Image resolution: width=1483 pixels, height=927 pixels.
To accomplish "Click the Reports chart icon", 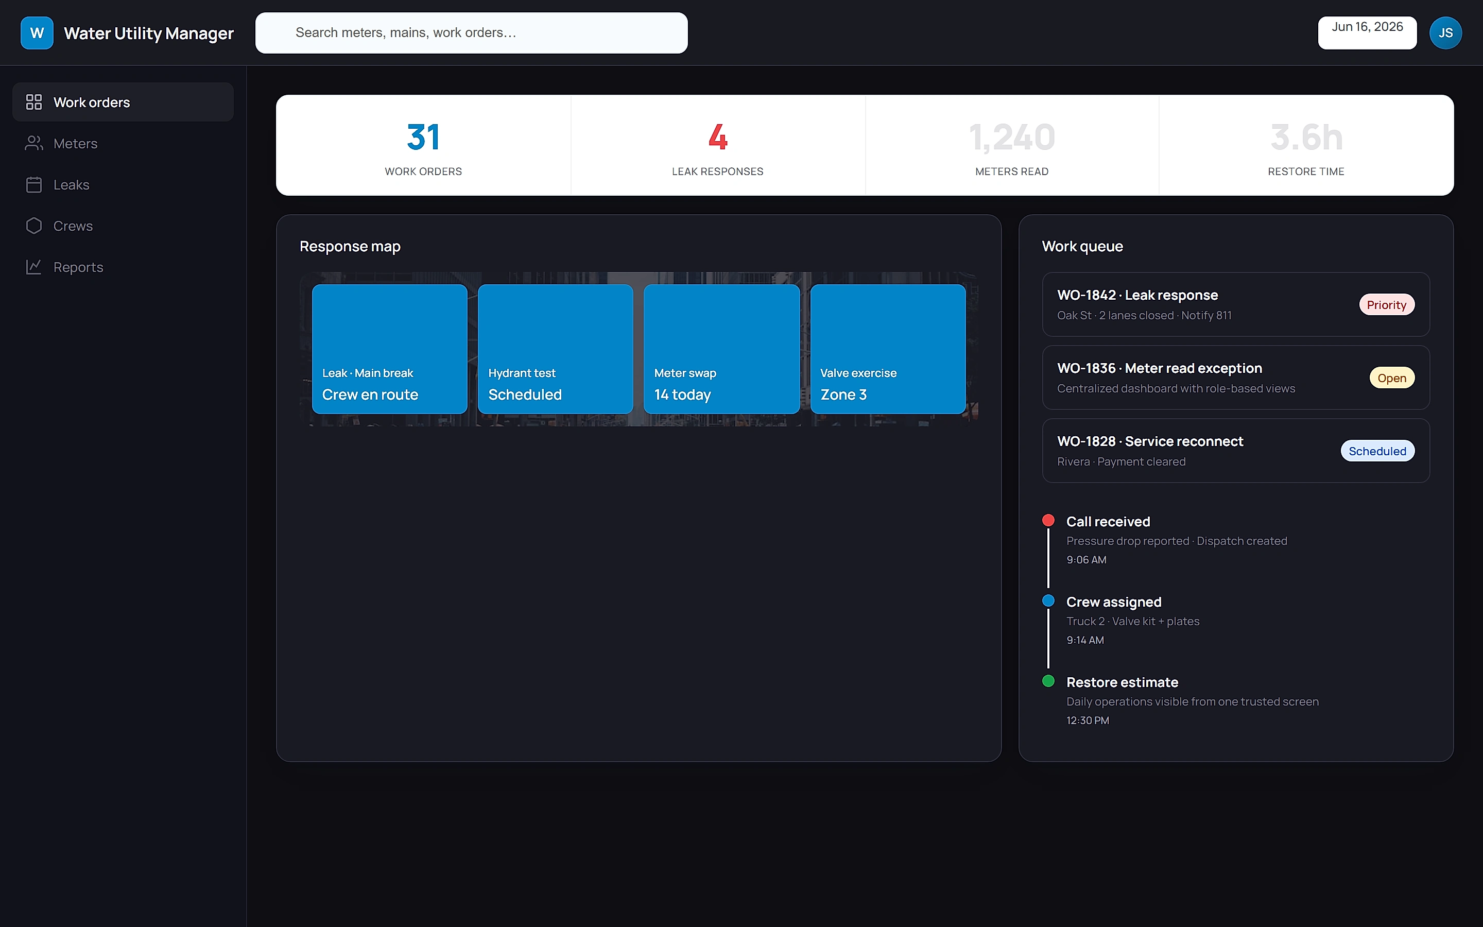I will click(x=33, y=267).
